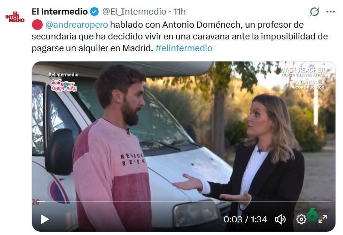Open the @El_Intermedio handle link

coord(134,12)
